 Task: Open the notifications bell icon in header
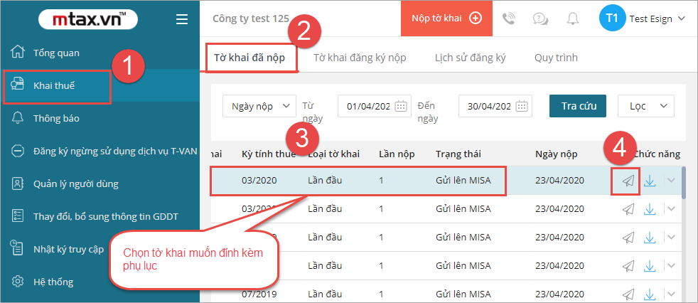tap(573, 19)
